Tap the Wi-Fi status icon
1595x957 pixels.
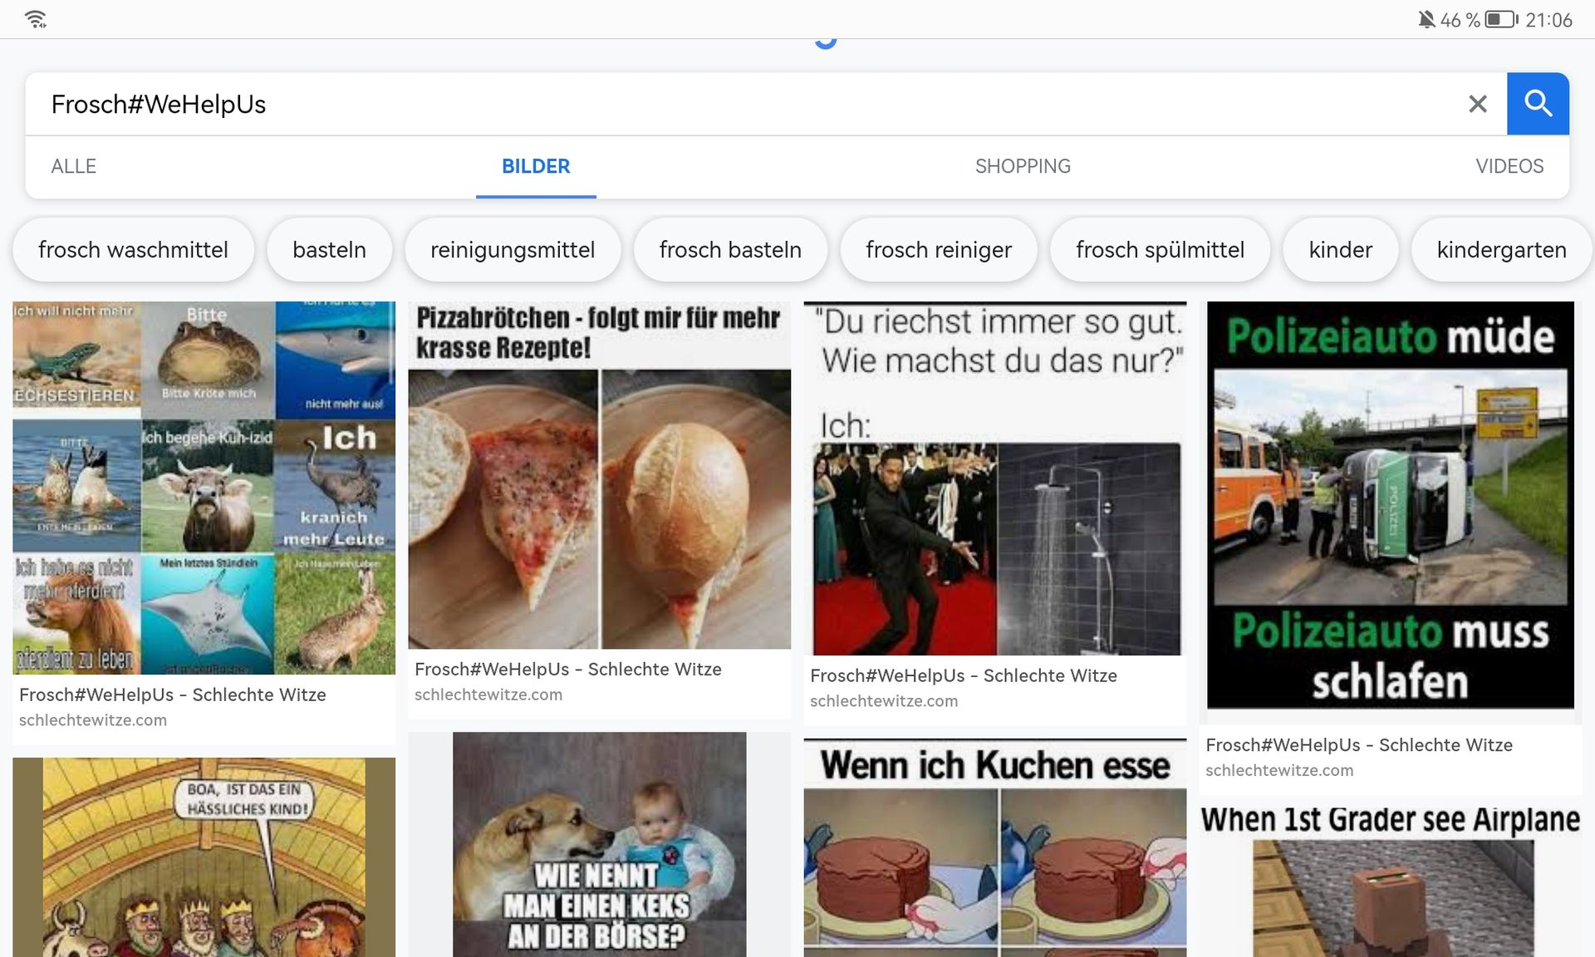pos(36,18)
